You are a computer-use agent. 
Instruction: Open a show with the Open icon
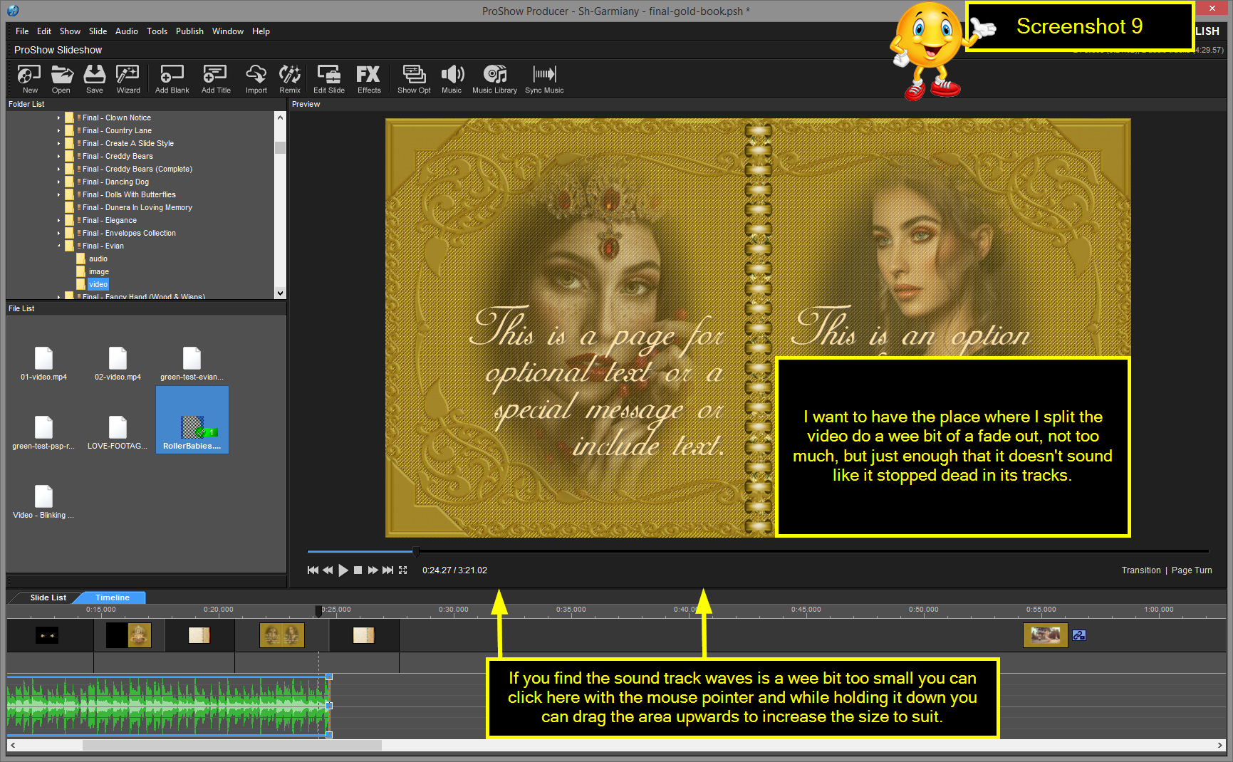61,78
